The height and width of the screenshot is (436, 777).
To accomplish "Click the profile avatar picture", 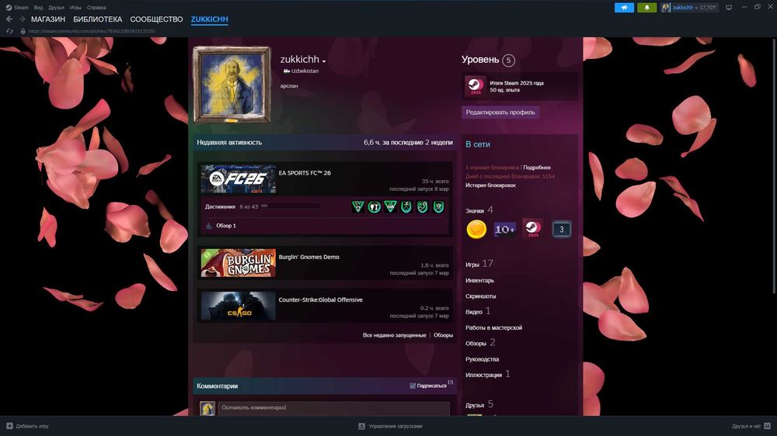I will [x=232, y=85].
